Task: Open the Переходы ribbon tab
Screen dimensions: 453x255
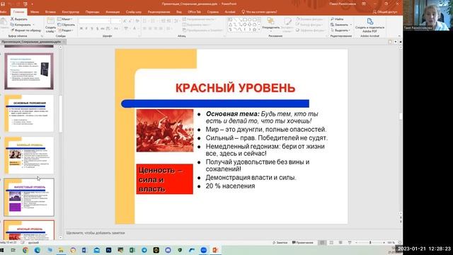Action: [x=92, y=12]
